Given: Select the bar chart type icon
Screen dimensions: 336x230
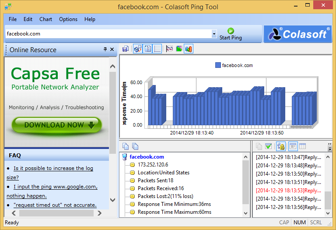Looking at the screenshot, I should [x=189, y=49].
